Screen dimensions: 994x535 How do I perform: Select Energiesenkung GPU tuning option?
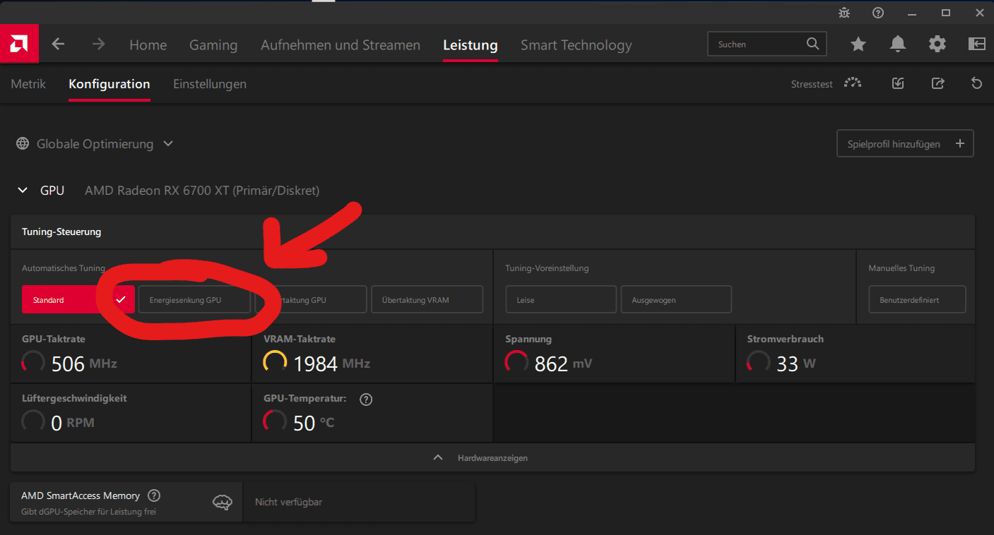(194, 299)
